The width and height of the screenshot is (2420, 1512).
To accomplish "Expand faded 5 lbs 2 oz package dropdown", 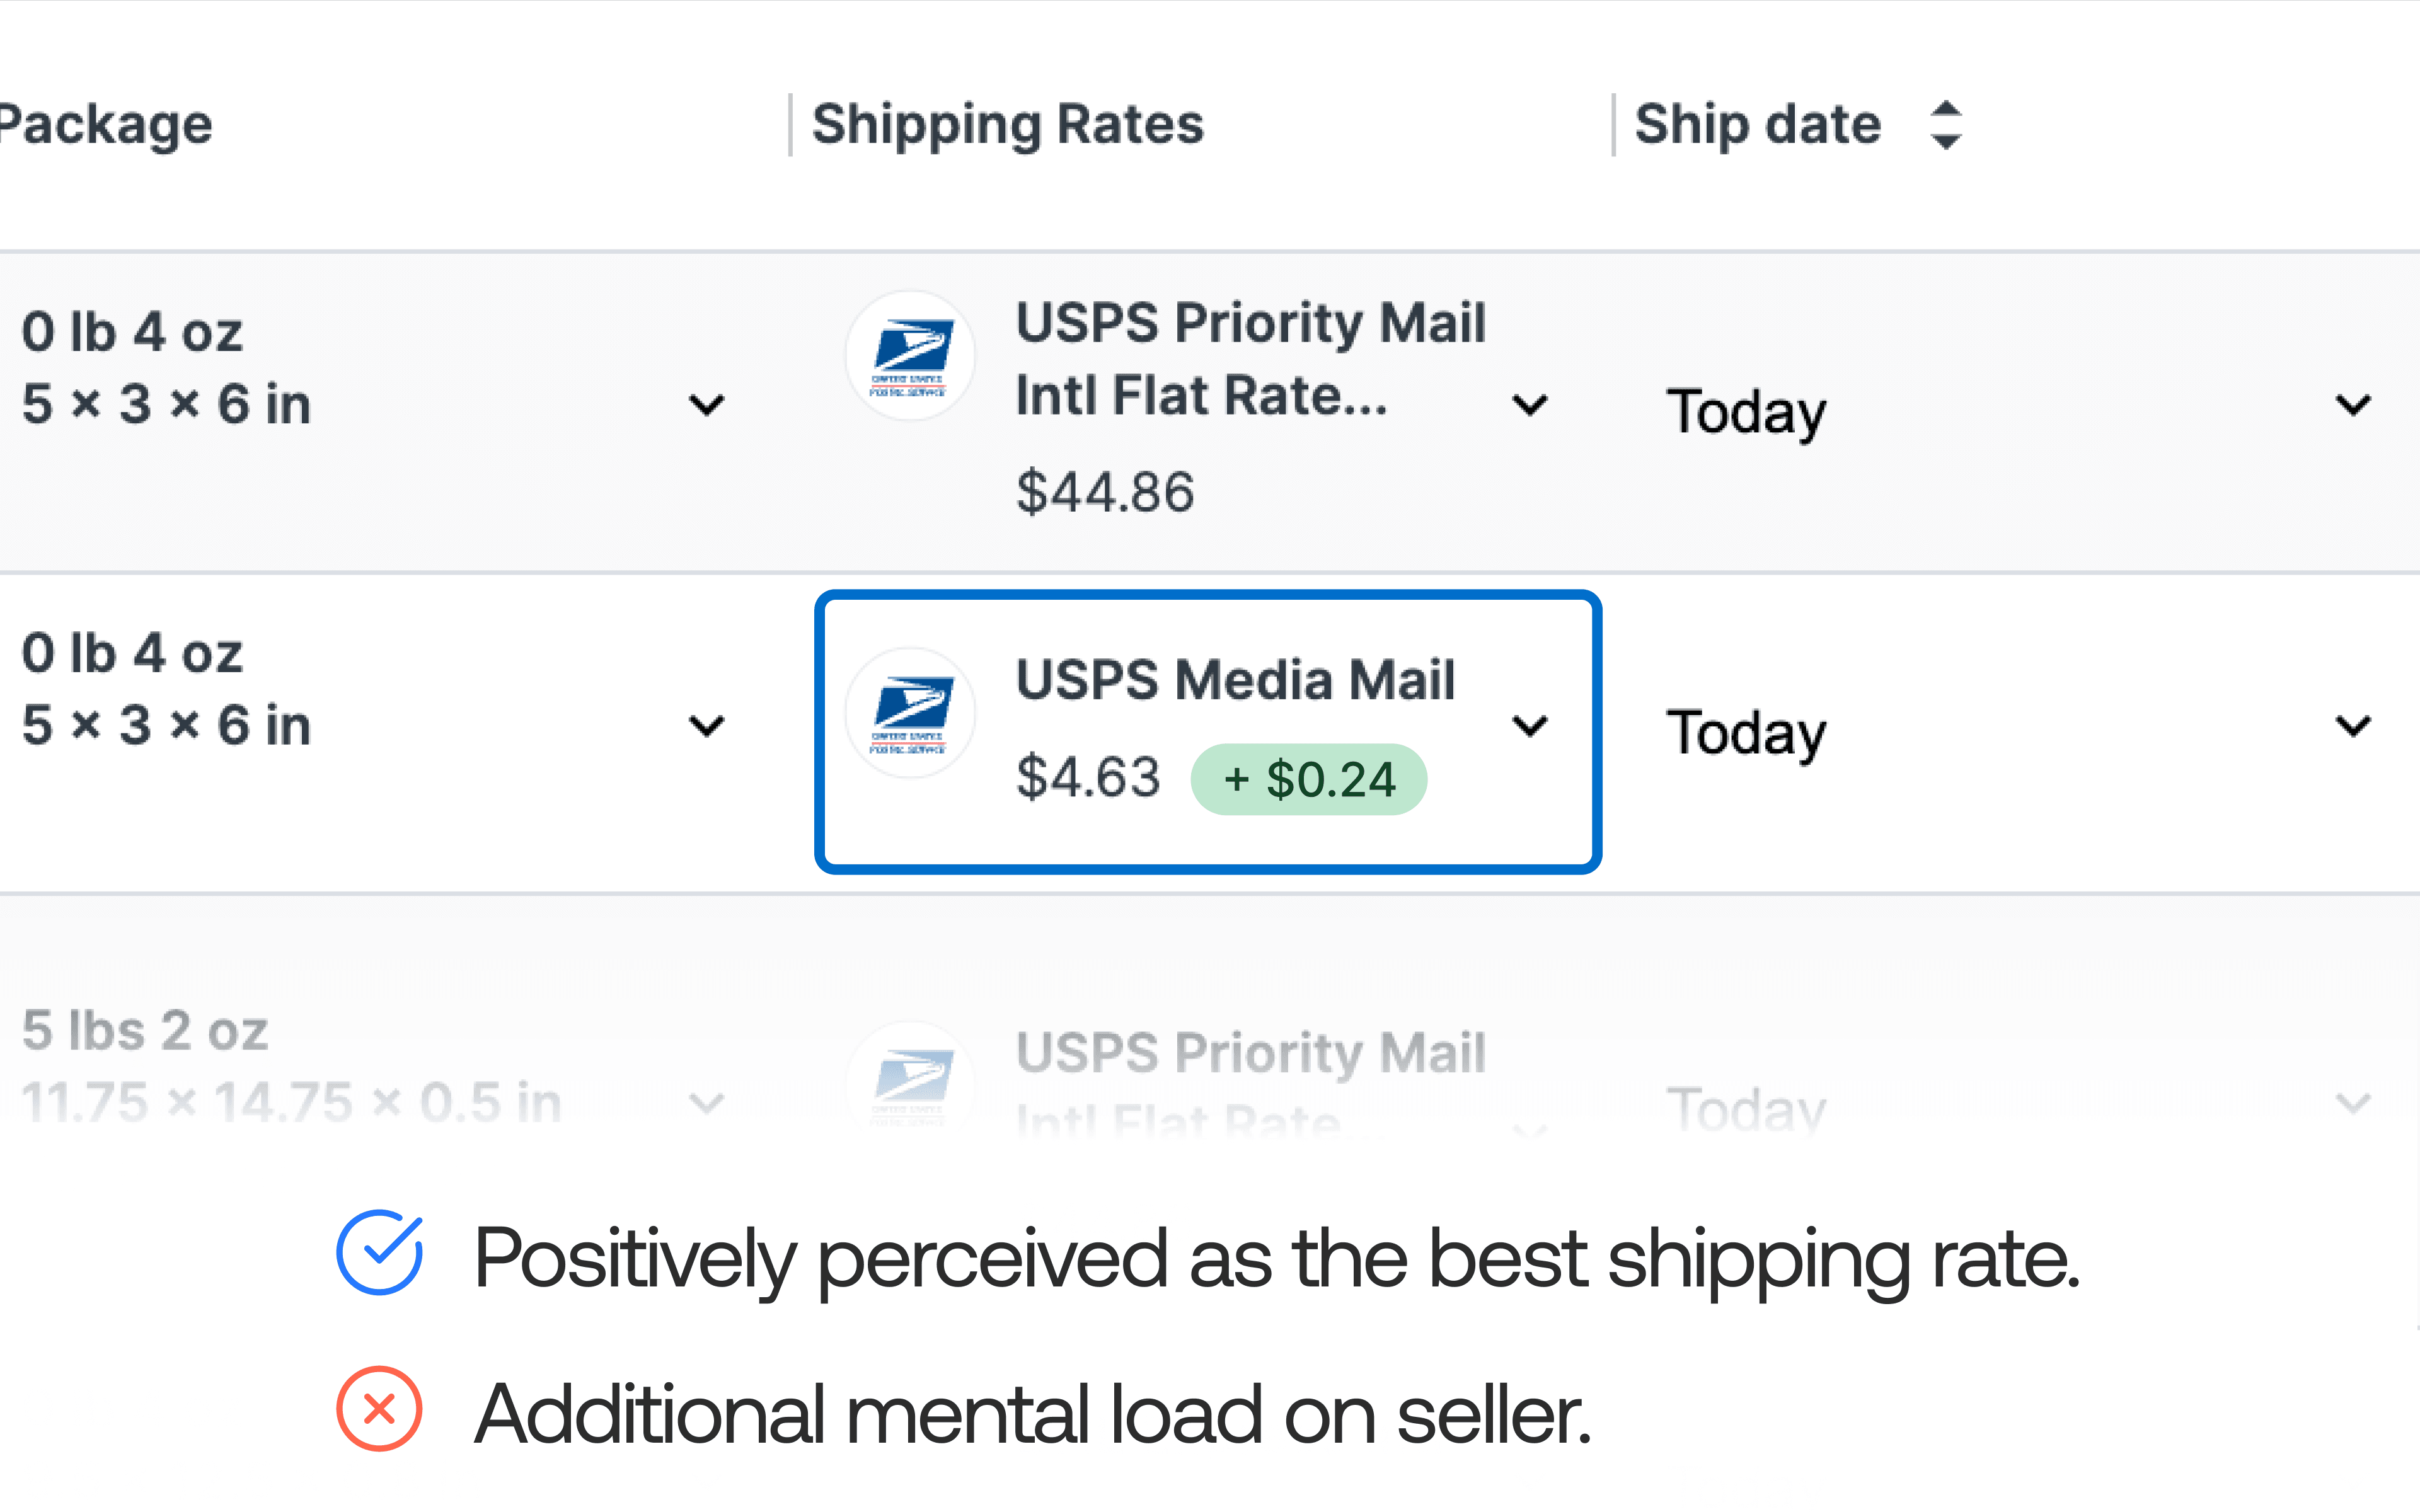I will (x=707, y=1103).
